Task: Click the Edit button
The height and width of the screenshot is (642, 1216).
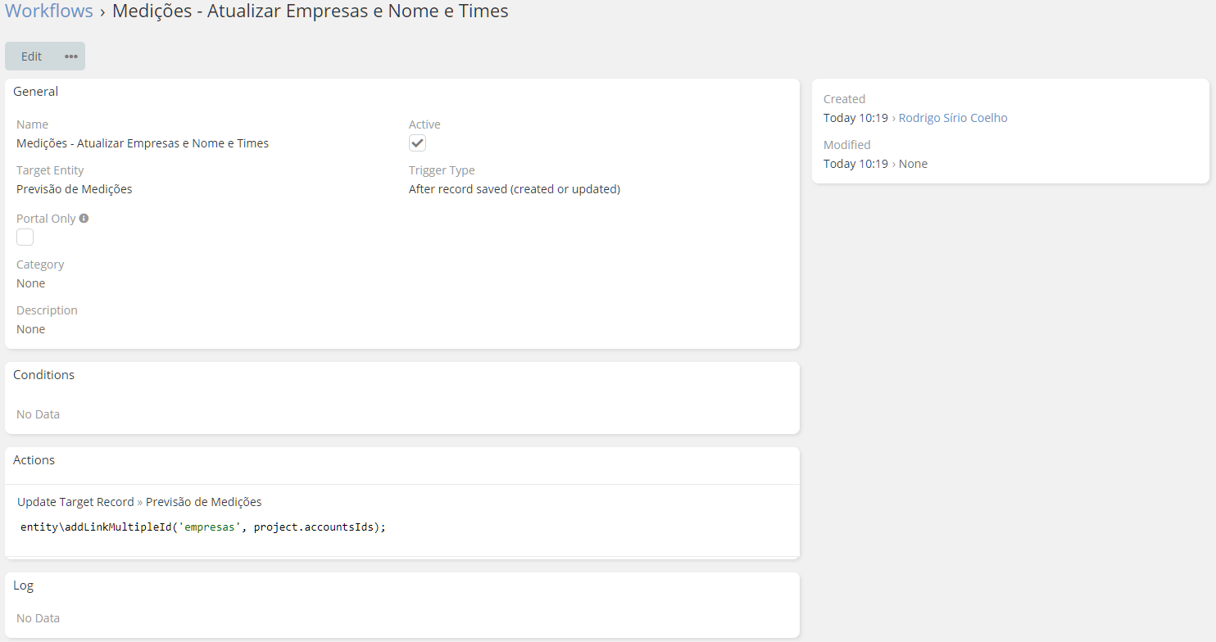Action: pos(31,57)
